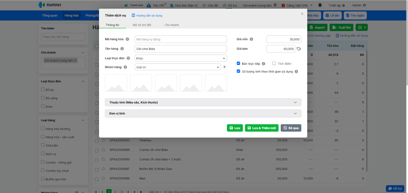Check the Hàng hóa thường filter

(43, 128)
